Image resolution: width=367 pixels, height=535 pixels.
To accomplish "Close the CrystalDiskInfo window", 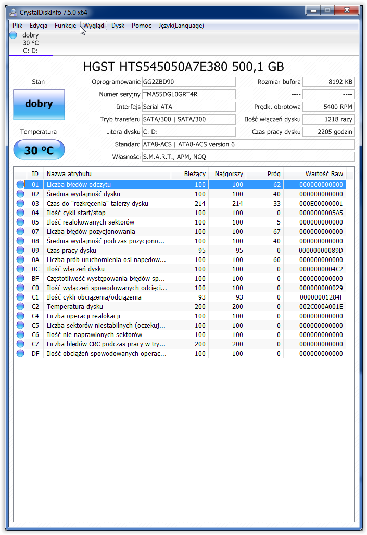I will click(x=347, y=10).
